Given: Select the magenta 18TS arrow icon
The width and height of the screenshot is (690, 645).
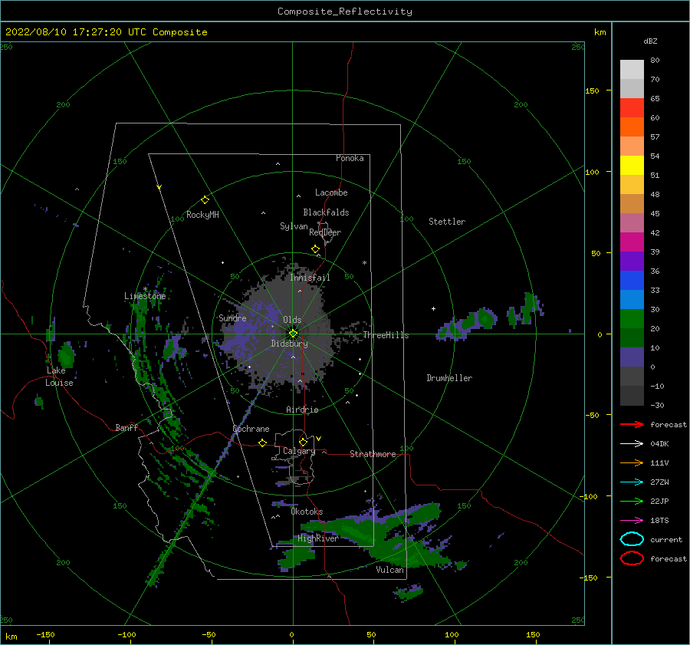Looking at the screenshot, I should pos(632,521).
